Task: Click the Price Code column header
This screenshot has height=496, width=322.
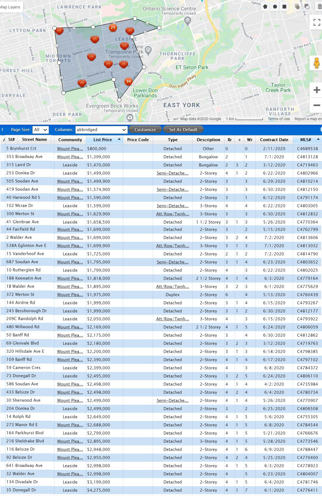Action: pyautogui.click(x=138, y=140)
